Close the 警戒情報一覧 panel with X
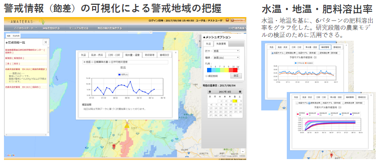This screenshot has width=378, height=163. click(x=46, y=42)
